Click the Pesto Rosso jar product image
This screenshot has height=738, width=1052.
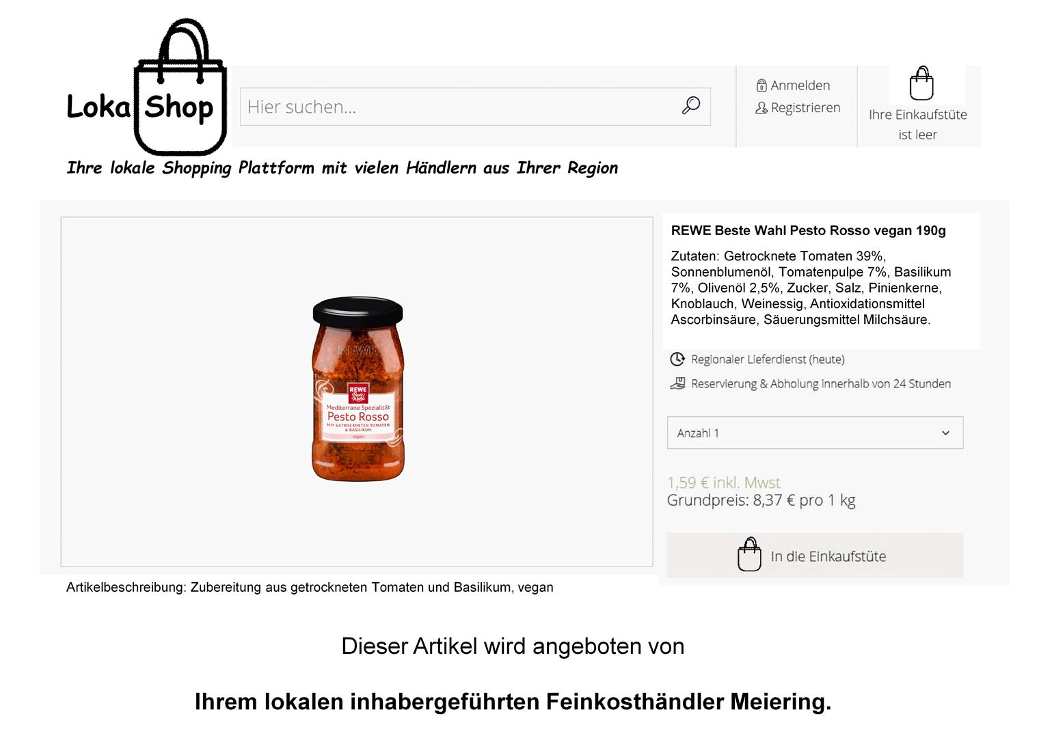coord(358,389)
